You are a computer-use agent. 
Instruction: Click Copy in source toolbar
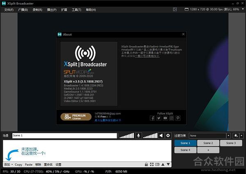(18, 165)
